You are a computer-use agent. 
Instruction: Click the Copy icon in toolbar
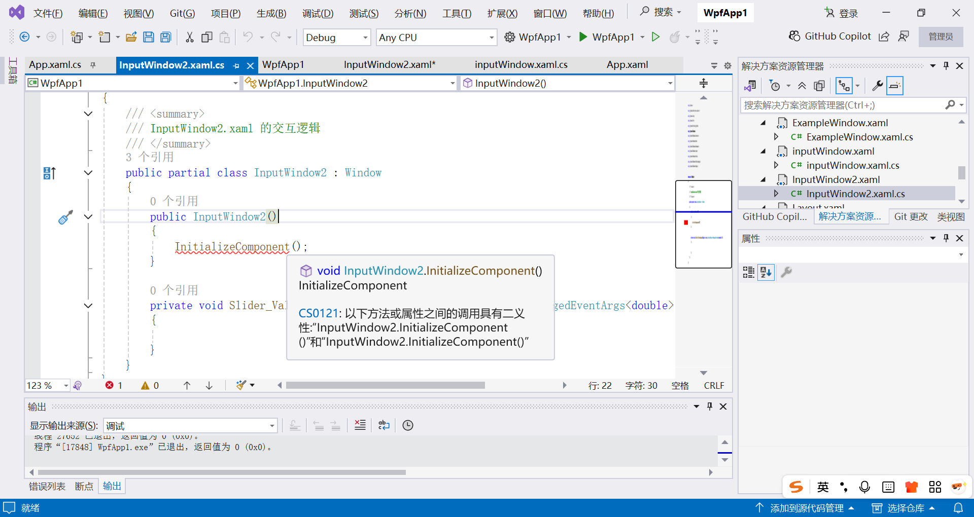point(207,37)
